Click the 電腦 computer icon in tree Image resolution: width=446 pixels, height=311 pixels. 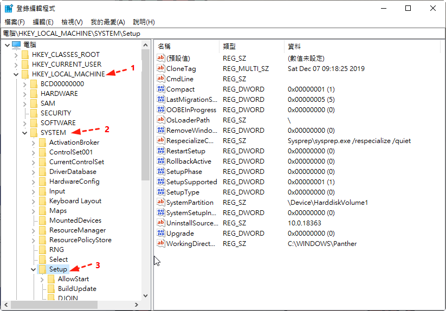pos(16,44)
